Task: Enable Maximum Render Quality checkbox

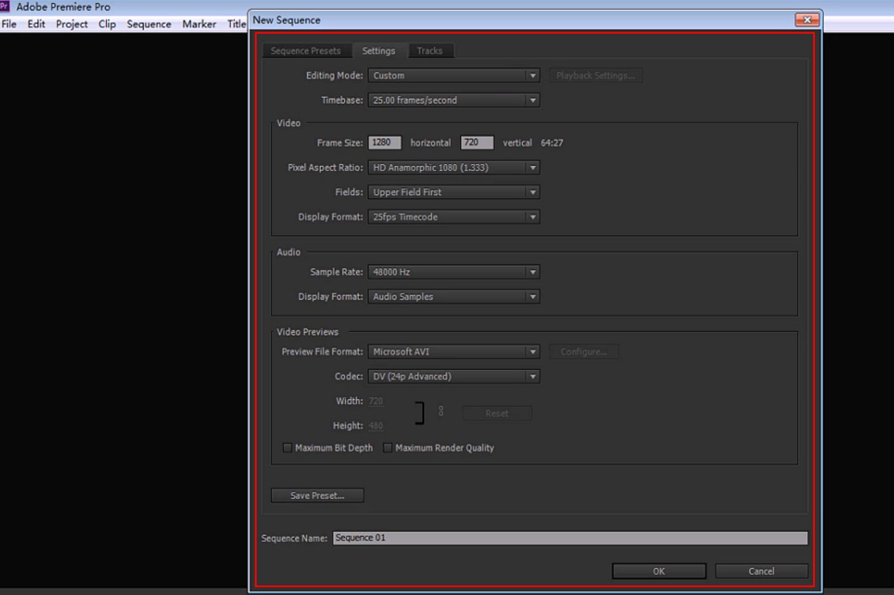Action: [387, 448]
